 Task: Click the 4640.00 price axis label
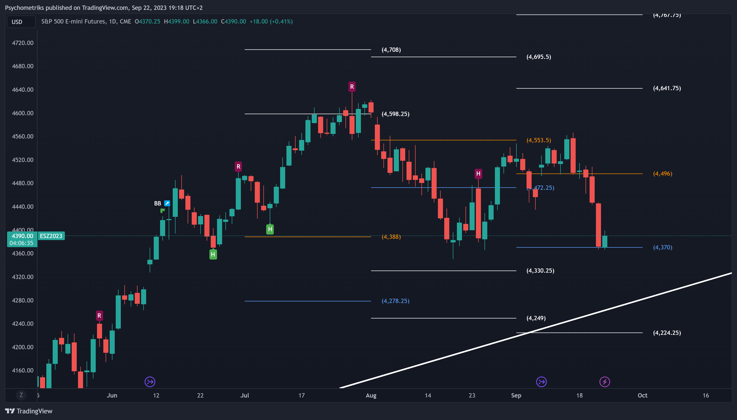23,90
